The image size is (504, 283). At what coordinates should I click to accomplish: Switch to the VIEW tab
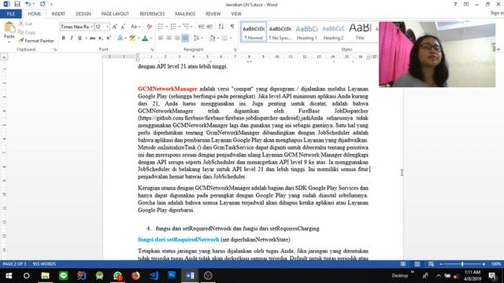pyautogui.click(x=236, y=14)
